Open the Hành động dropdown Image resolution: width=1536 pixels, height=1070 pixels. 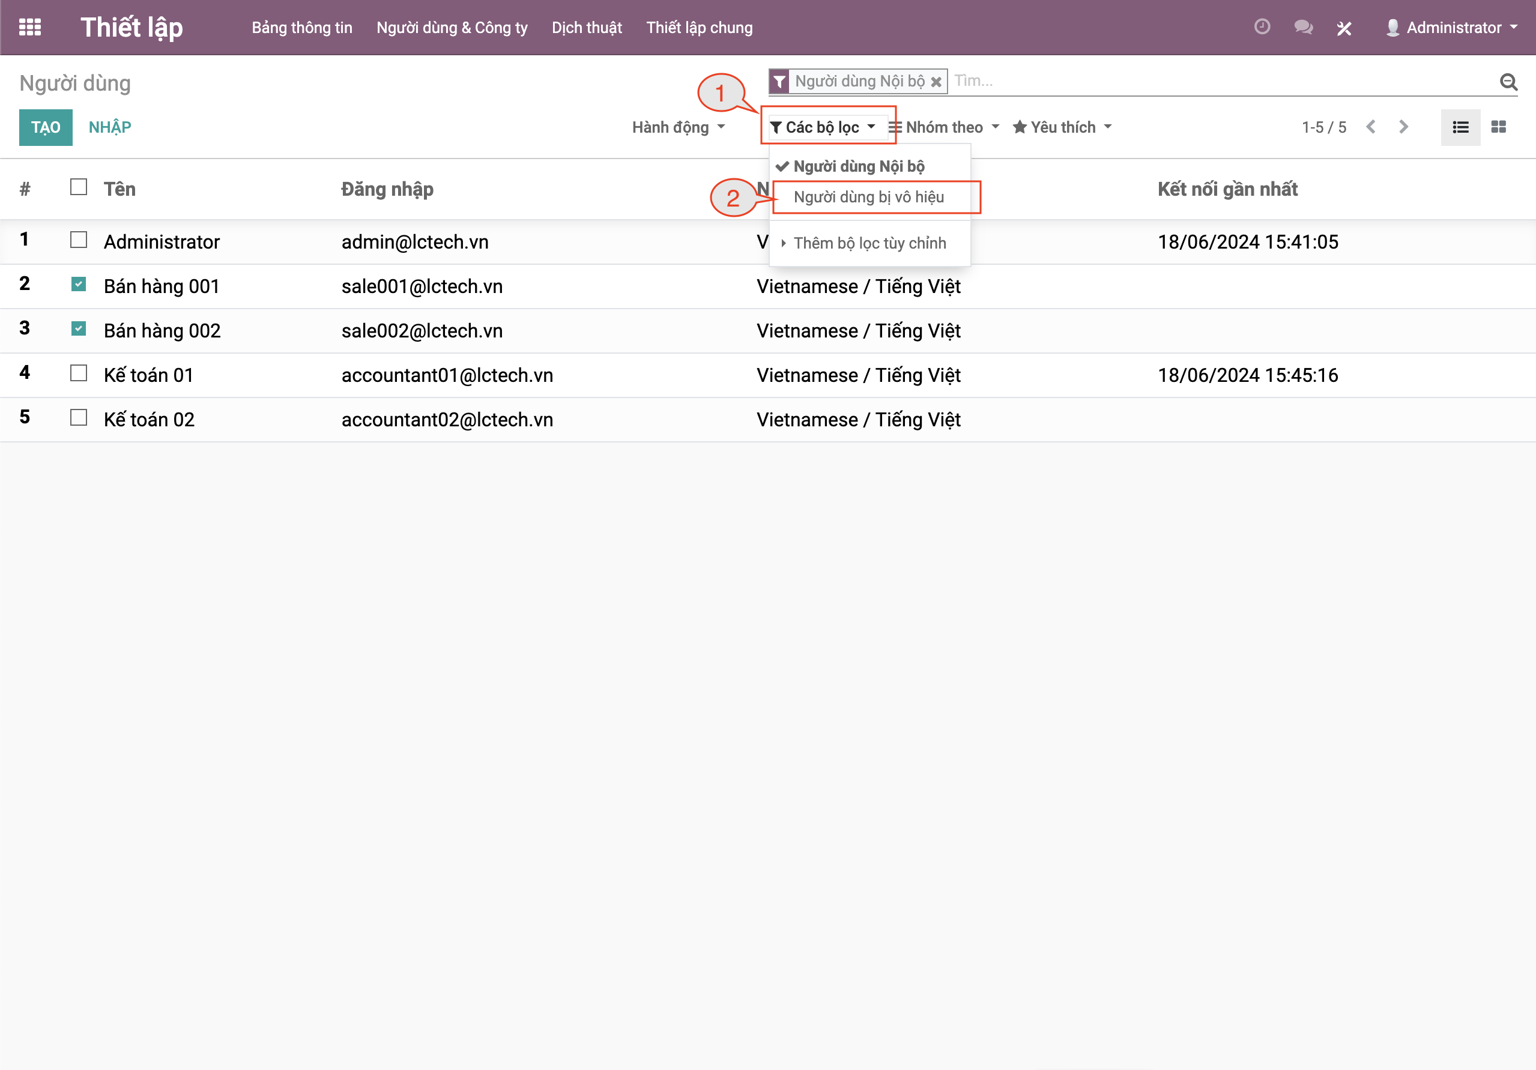(x=678, y=127)
